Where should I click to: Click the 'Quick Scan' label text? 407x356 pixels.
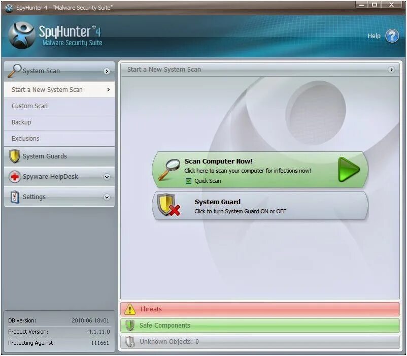click(x=208, y=181)
